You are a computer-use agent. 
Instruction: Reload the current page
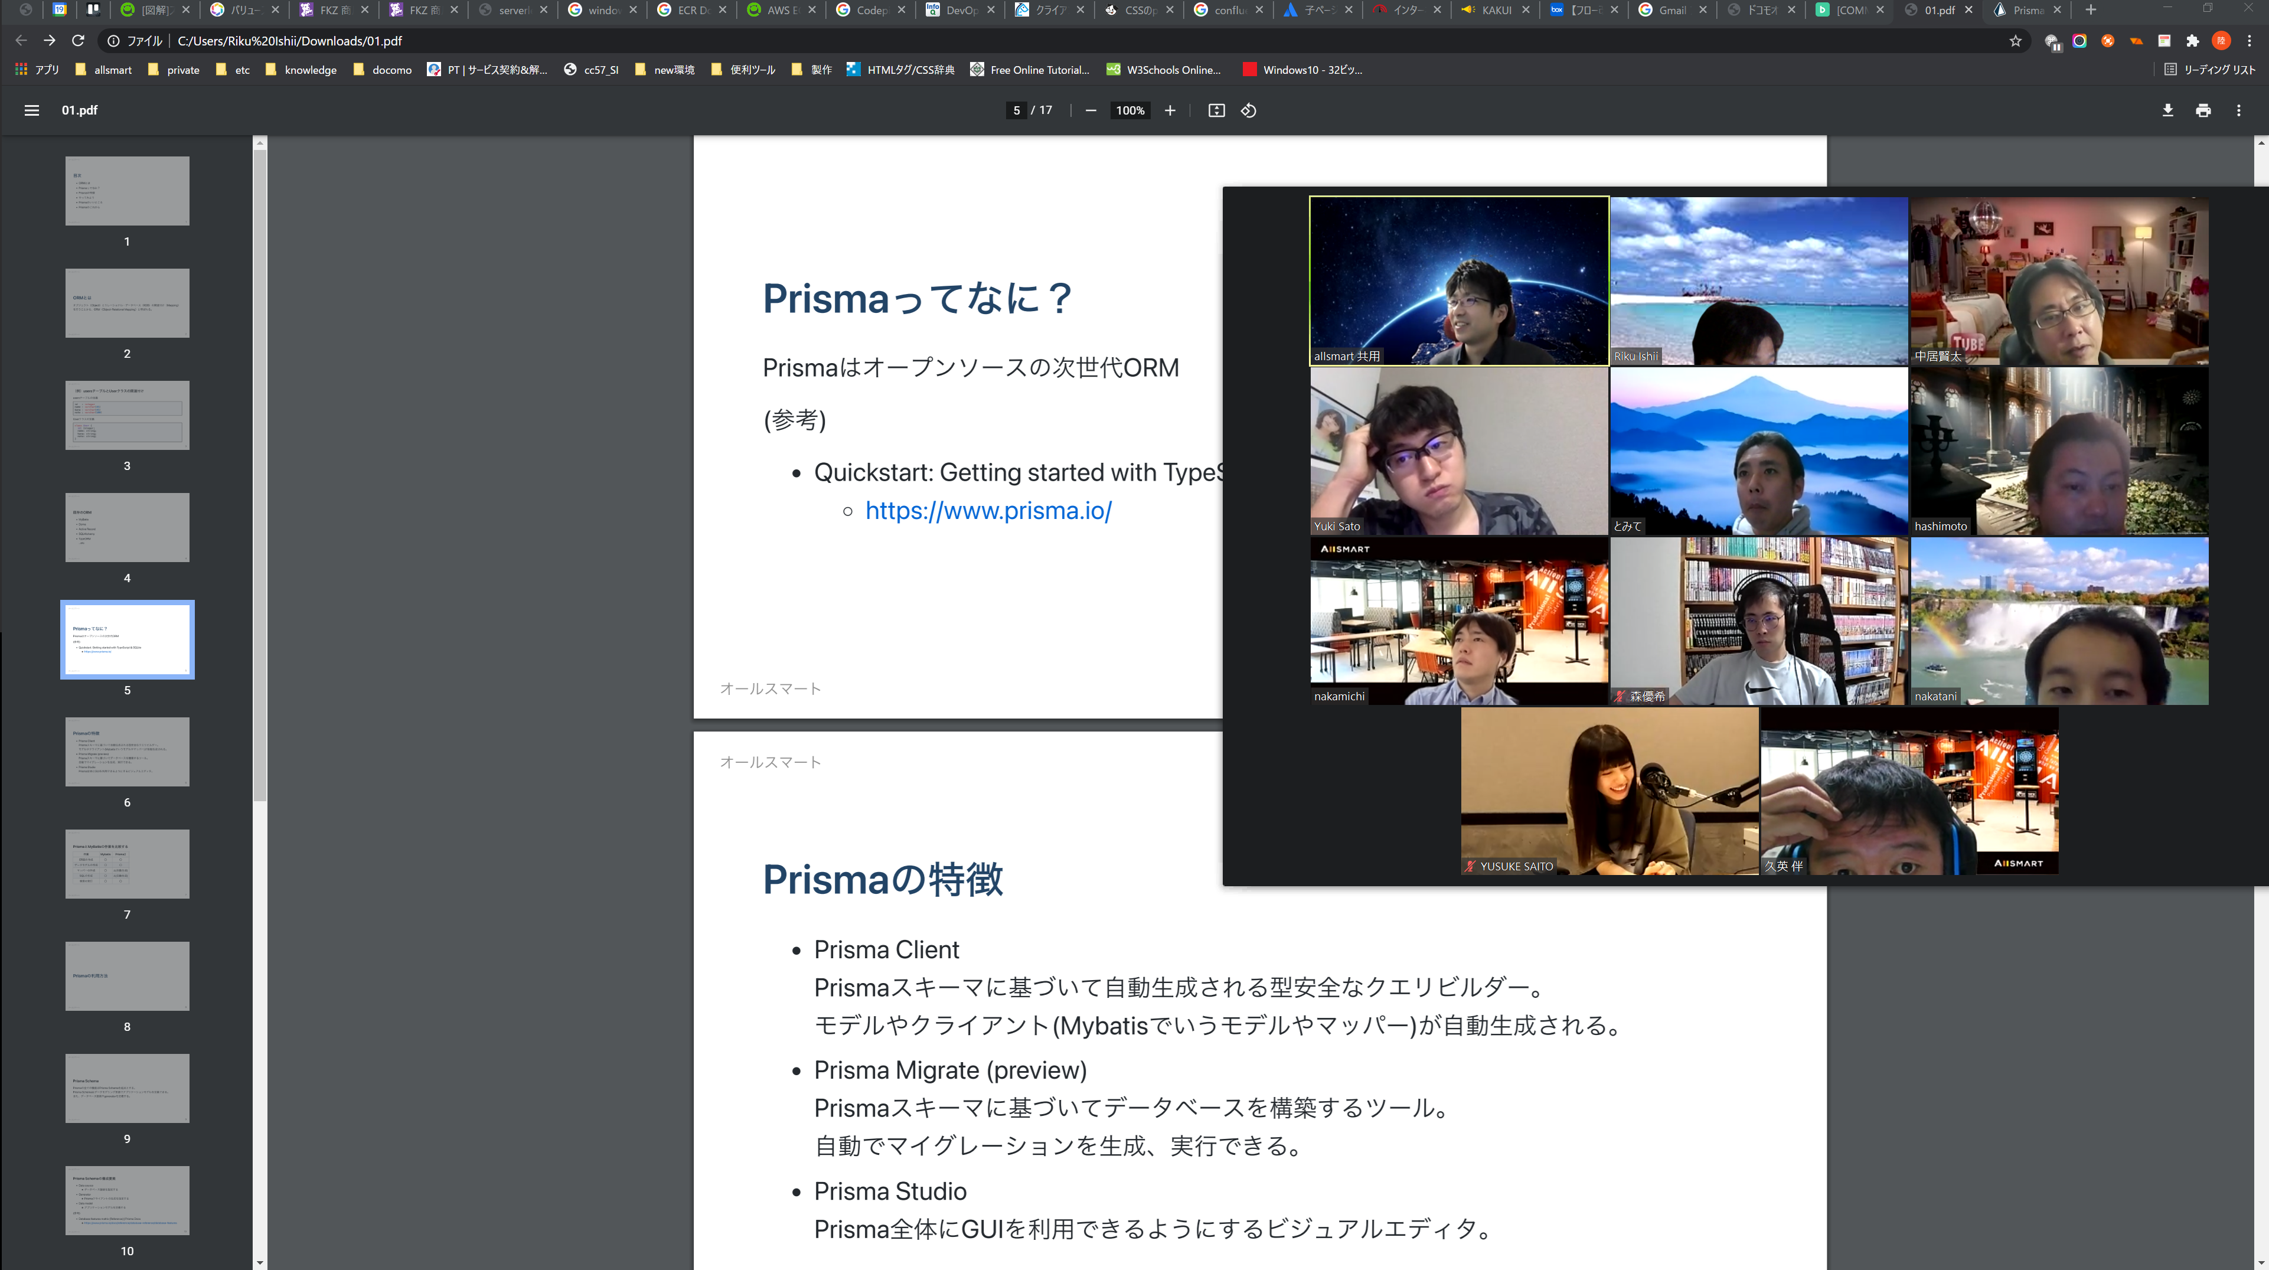[77, 41]
